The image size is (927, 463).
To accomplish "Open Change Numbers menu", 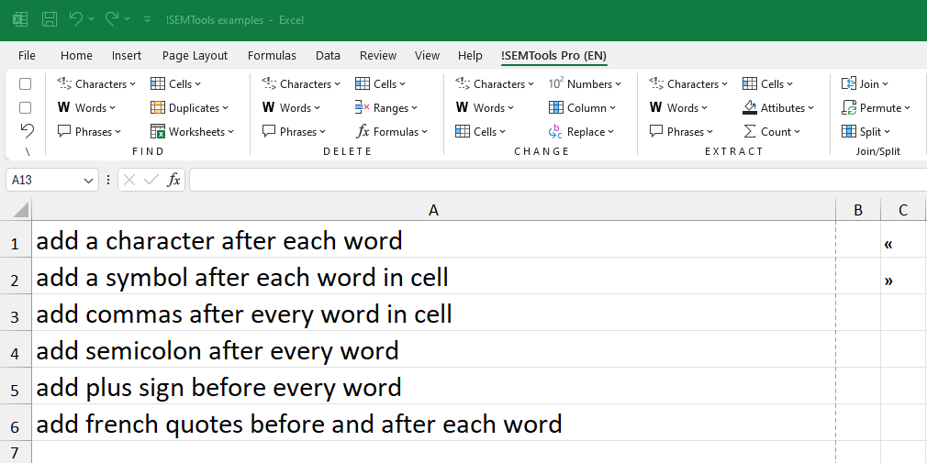I will pos(585,83).
